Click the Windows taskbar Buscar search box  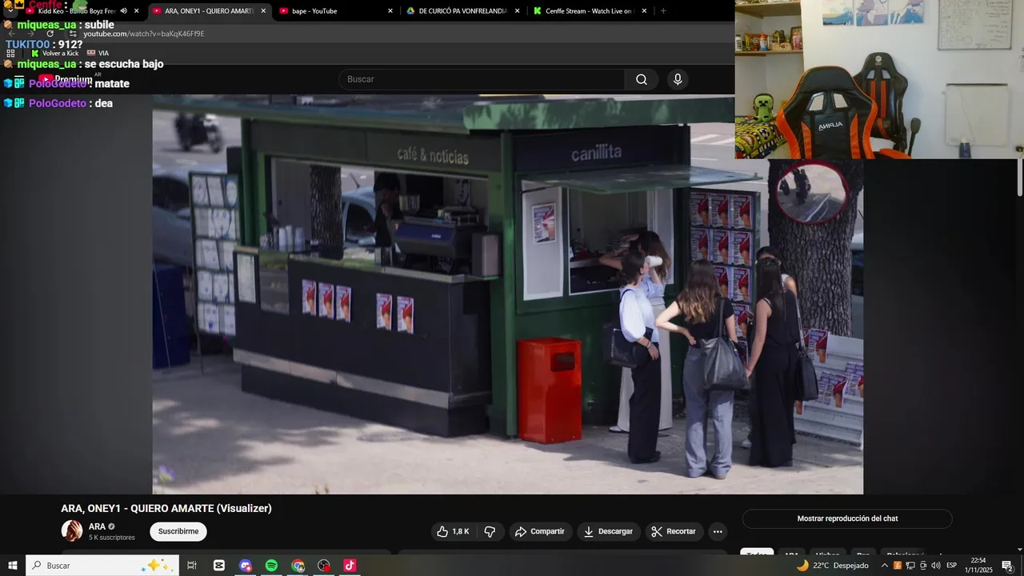(102, 566)
